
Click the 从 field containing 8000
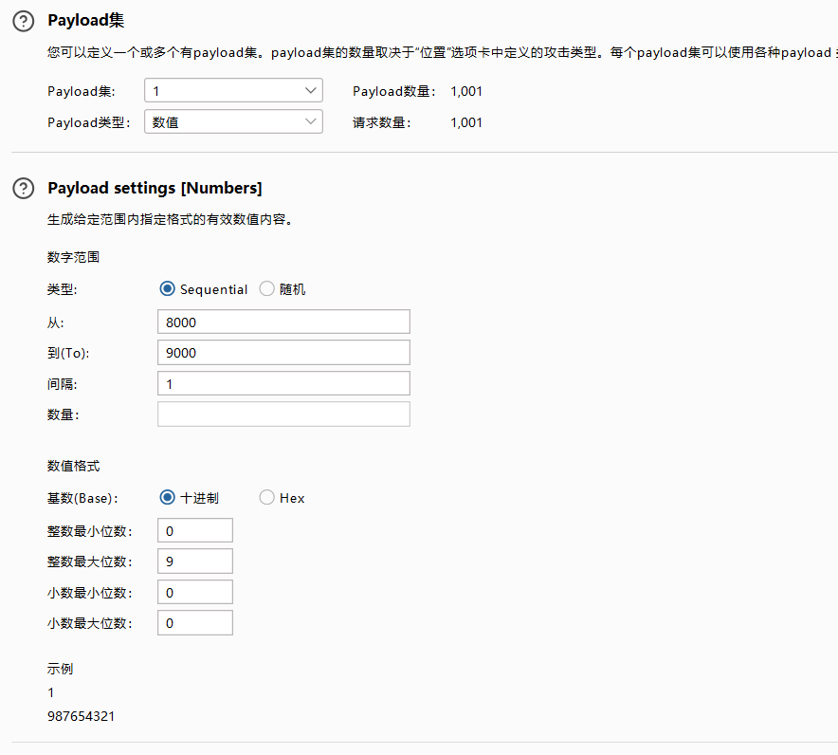coord(283,322)
